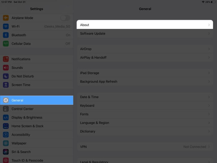Image resolution: width=217 pixels, height=163 pixels.
Task: Tap the Sounds speaker icon
Action: [x=6, y=68]
